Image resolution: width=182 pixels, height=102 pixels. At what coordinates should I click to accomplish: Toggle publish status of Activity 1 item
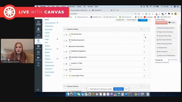click(x=144, y=64)
